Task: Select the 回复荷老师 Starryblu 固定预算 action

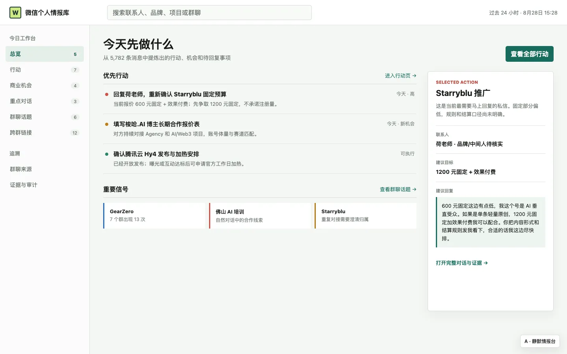Action: [x=260, y=99]
